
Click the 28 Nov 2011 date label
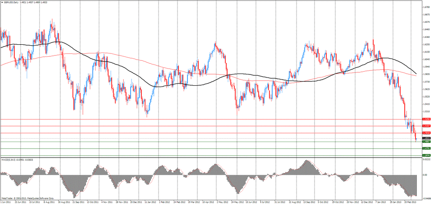click(x=123, y=201)
